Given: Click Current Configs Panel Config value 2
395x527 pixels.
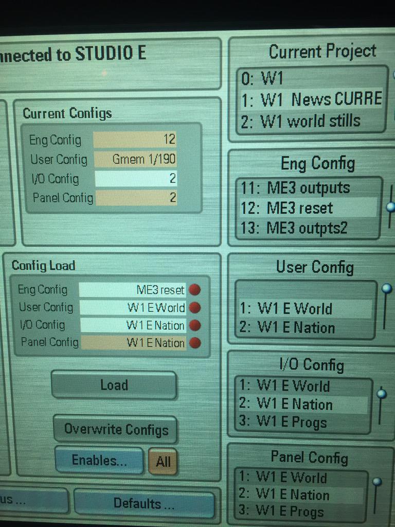Looking at the screenshot, I should pyautogui.click(x=137, y=198).
